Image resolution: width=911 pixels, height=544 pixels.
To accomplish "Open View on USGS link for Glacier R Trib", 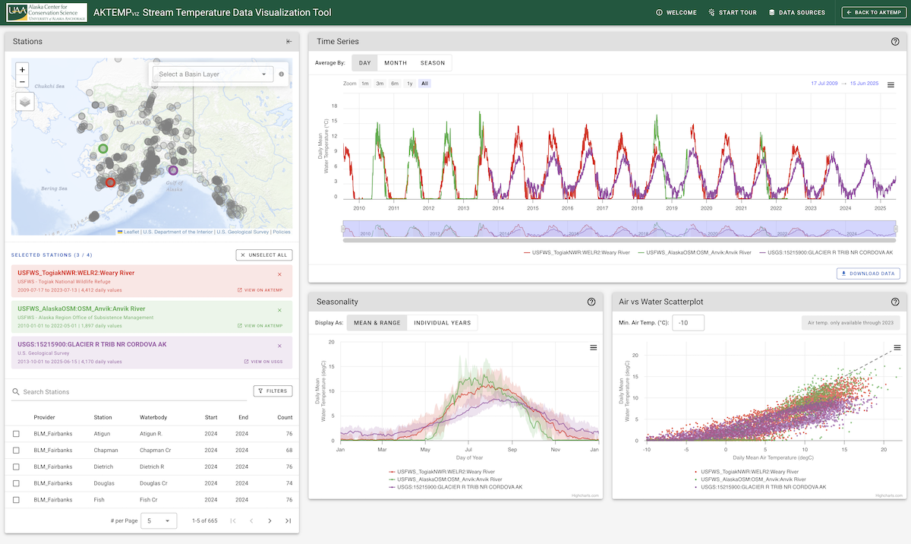I will (263, 362).
